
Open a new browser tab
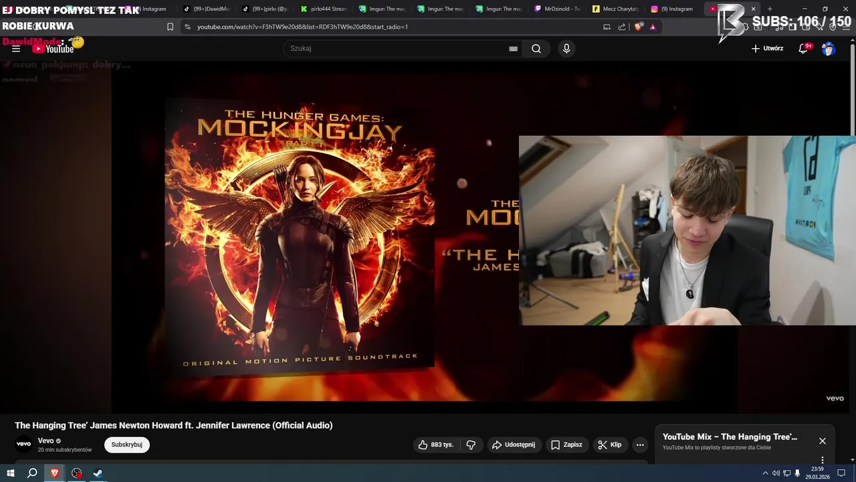[x=770, y=9]
